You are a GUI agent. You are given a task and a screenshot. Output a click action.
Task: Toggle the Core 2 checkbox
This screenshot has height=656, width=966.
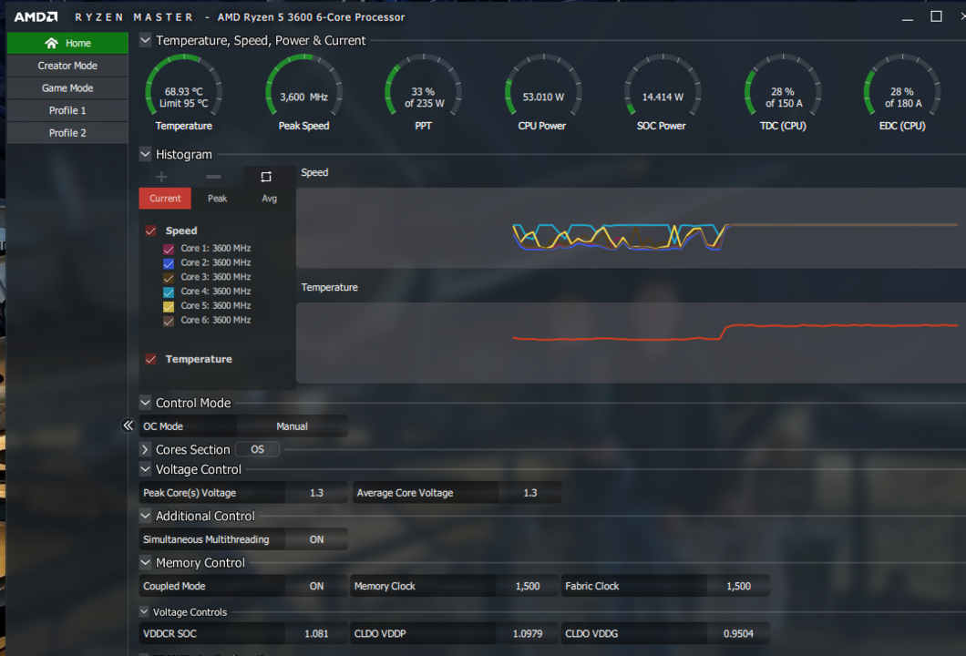point(169,263)
